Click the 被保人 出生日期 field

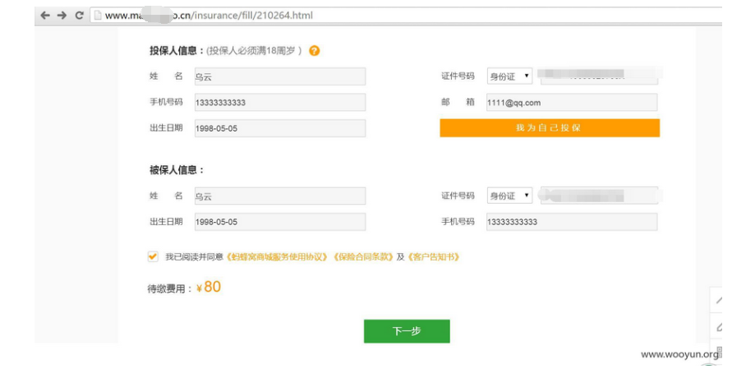point(279,222)
